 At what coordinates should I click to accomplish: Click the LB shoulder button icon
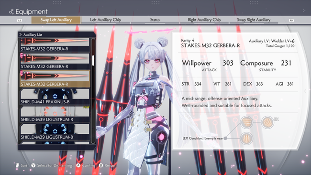tap(20, 20)
